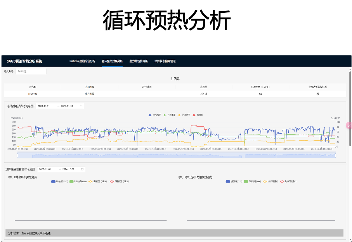352x242 pixels.
Task: Click calendar icon of second date range
Action: point(82,169)
